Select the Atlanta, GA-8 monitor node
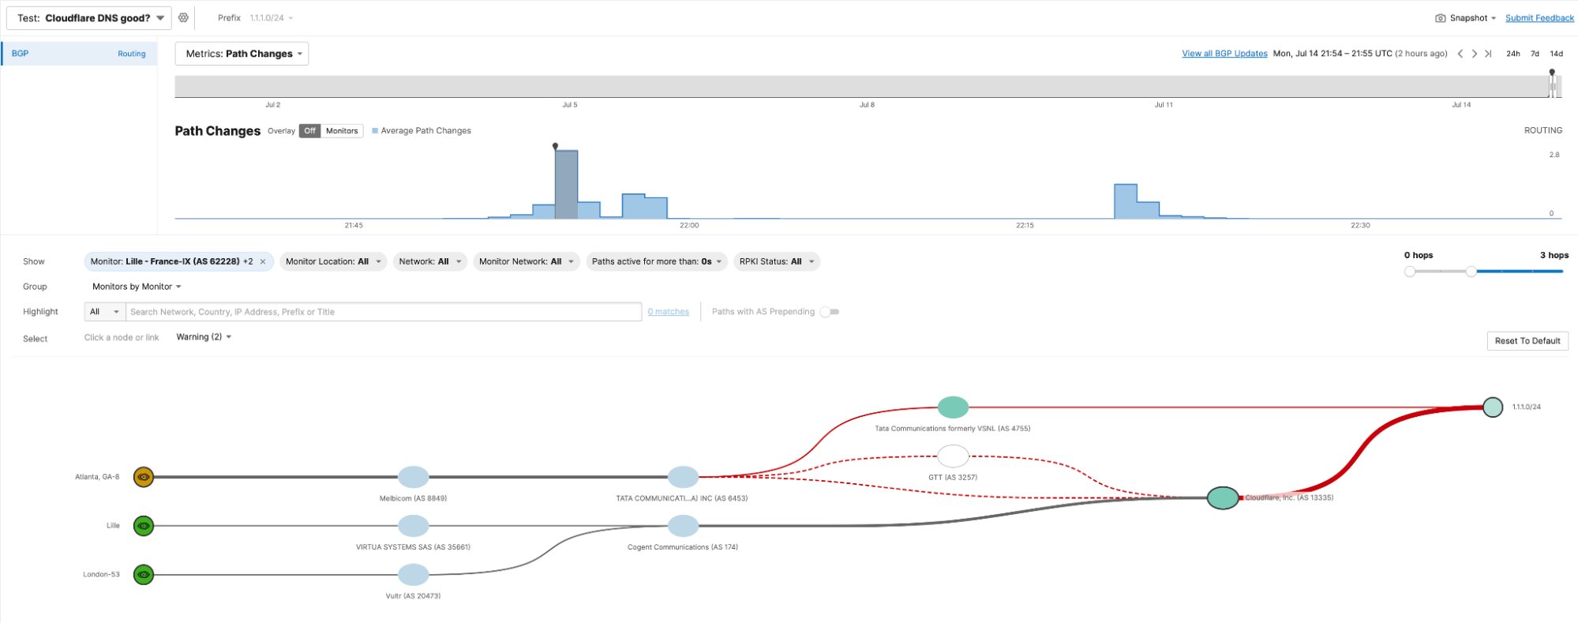Viewport: 1578px width, 623px height. tap(143, 477)
